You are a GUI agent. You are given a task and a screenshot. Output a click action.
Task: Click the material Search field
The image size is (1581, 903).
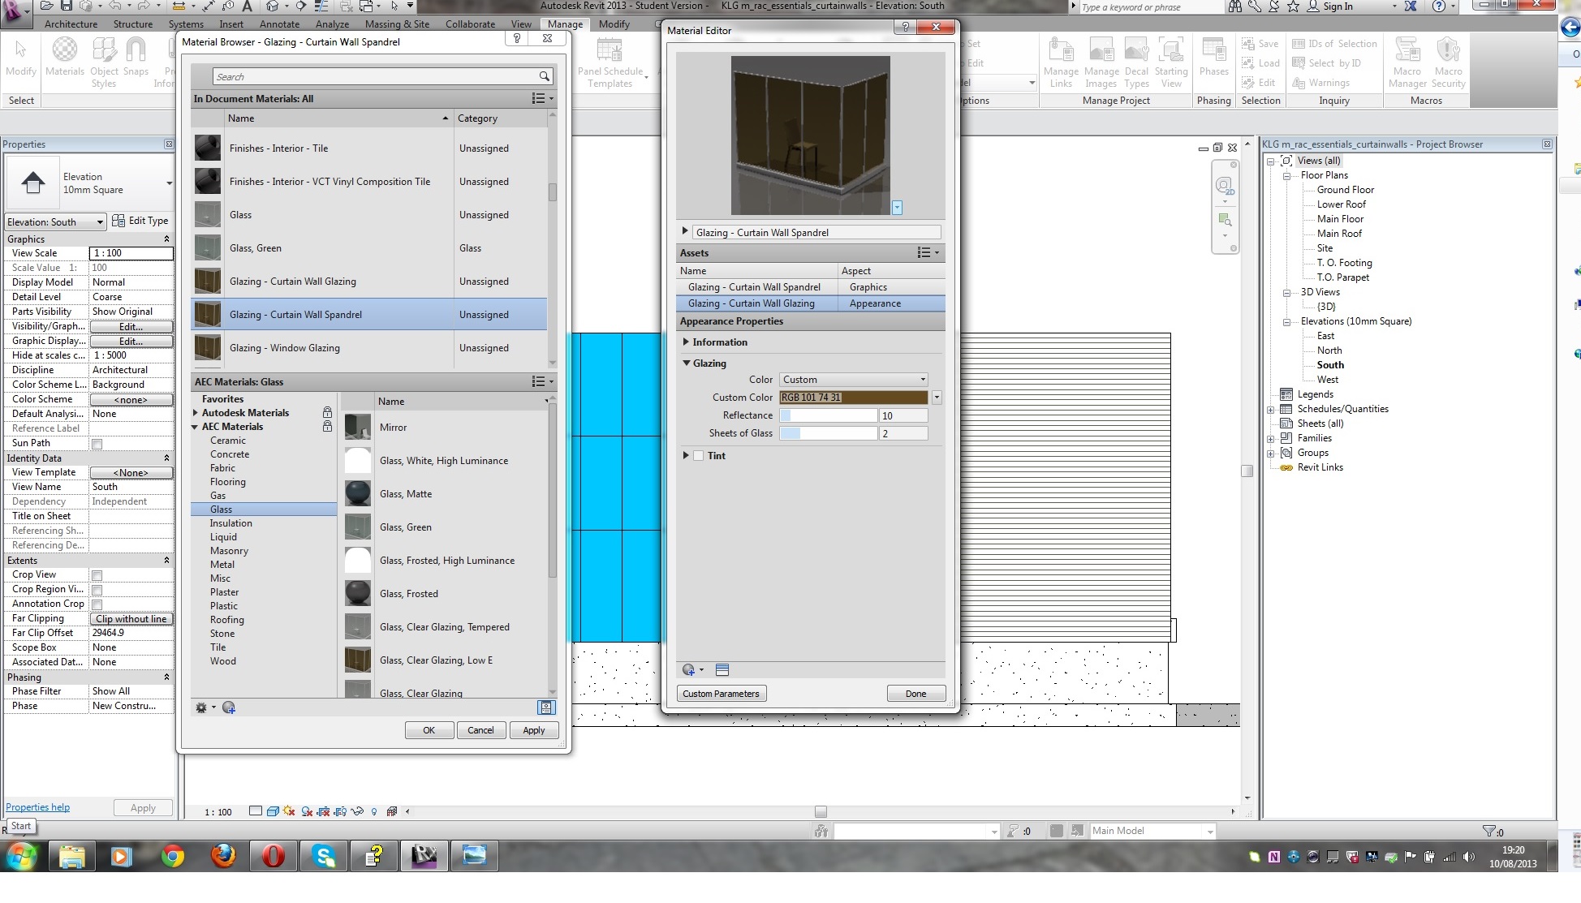tap(373, 76)
